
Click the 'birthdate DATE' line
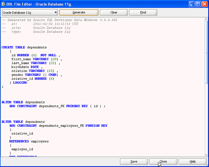pyautogui.click(x=27, y=67)
